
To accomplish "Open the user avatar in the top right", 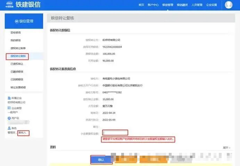I will [x=228, y=5].
